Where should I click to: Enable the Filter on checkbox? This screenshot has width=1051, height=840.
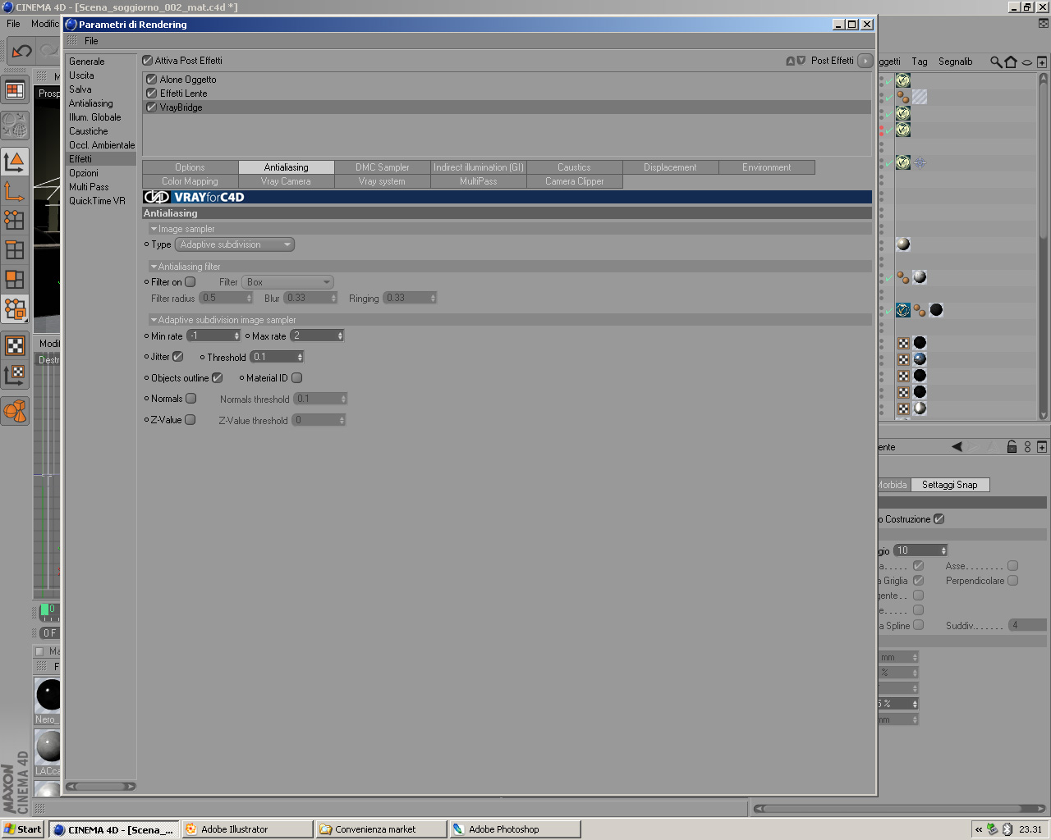coord(190,282)
